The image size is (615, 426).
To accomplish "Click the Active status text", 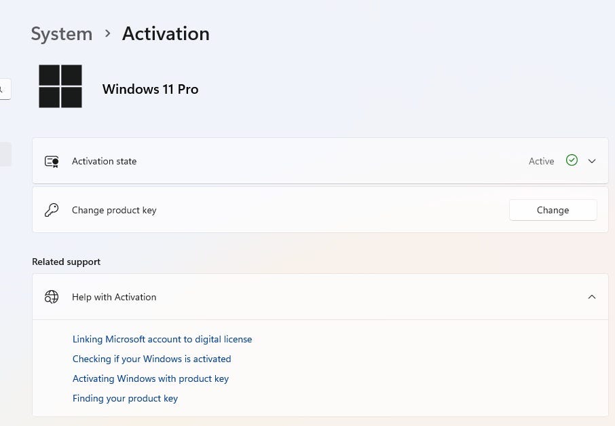I will [541, 161].
